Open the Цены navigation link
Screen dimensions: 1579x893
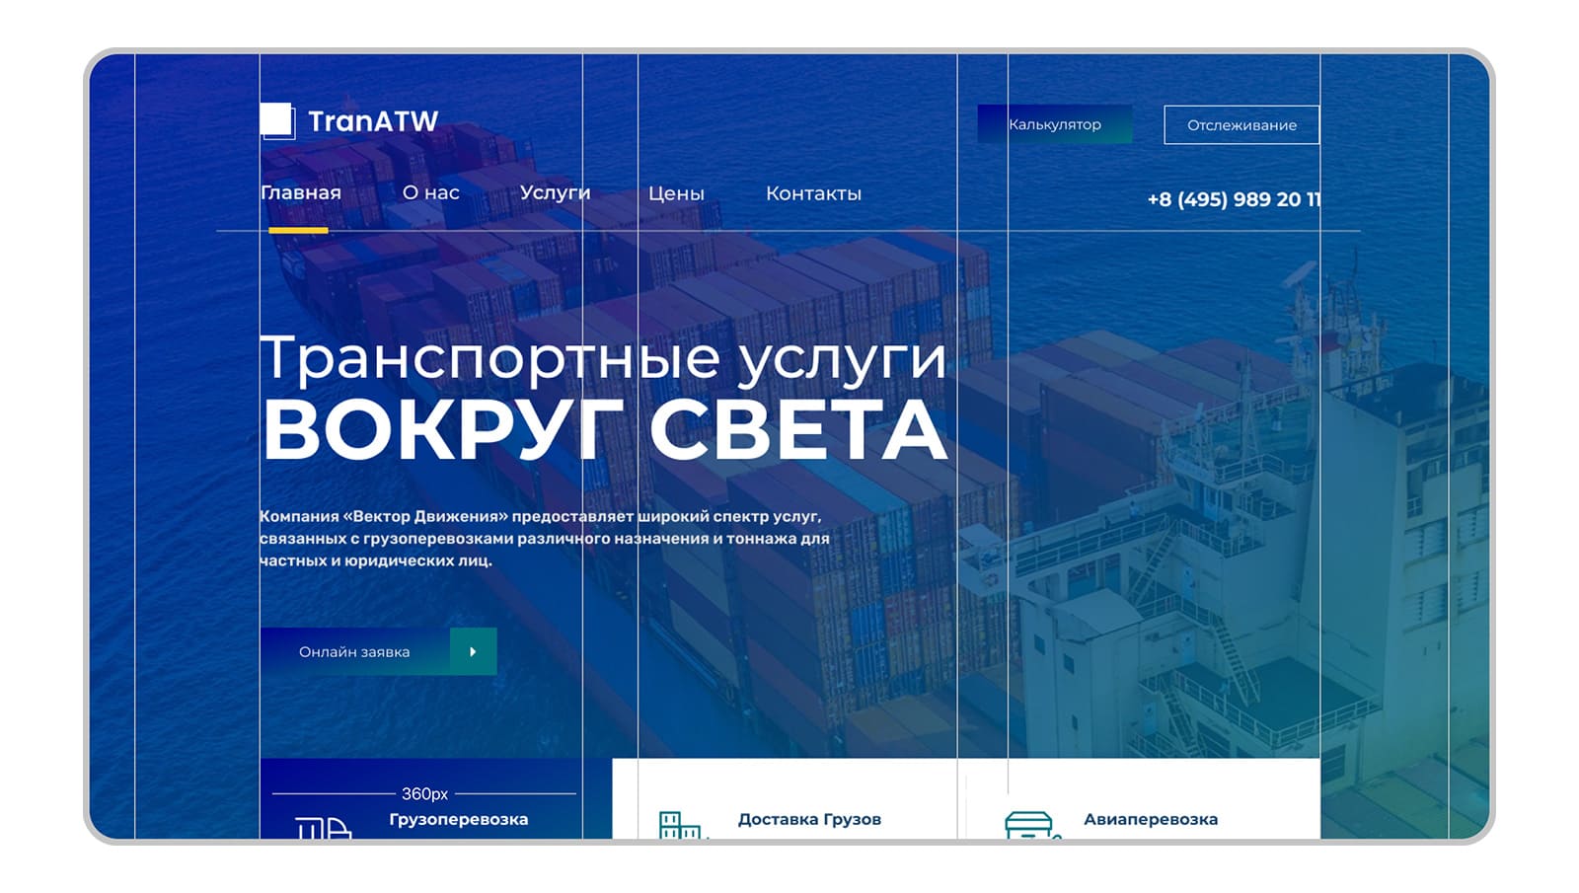coord(676,194)
